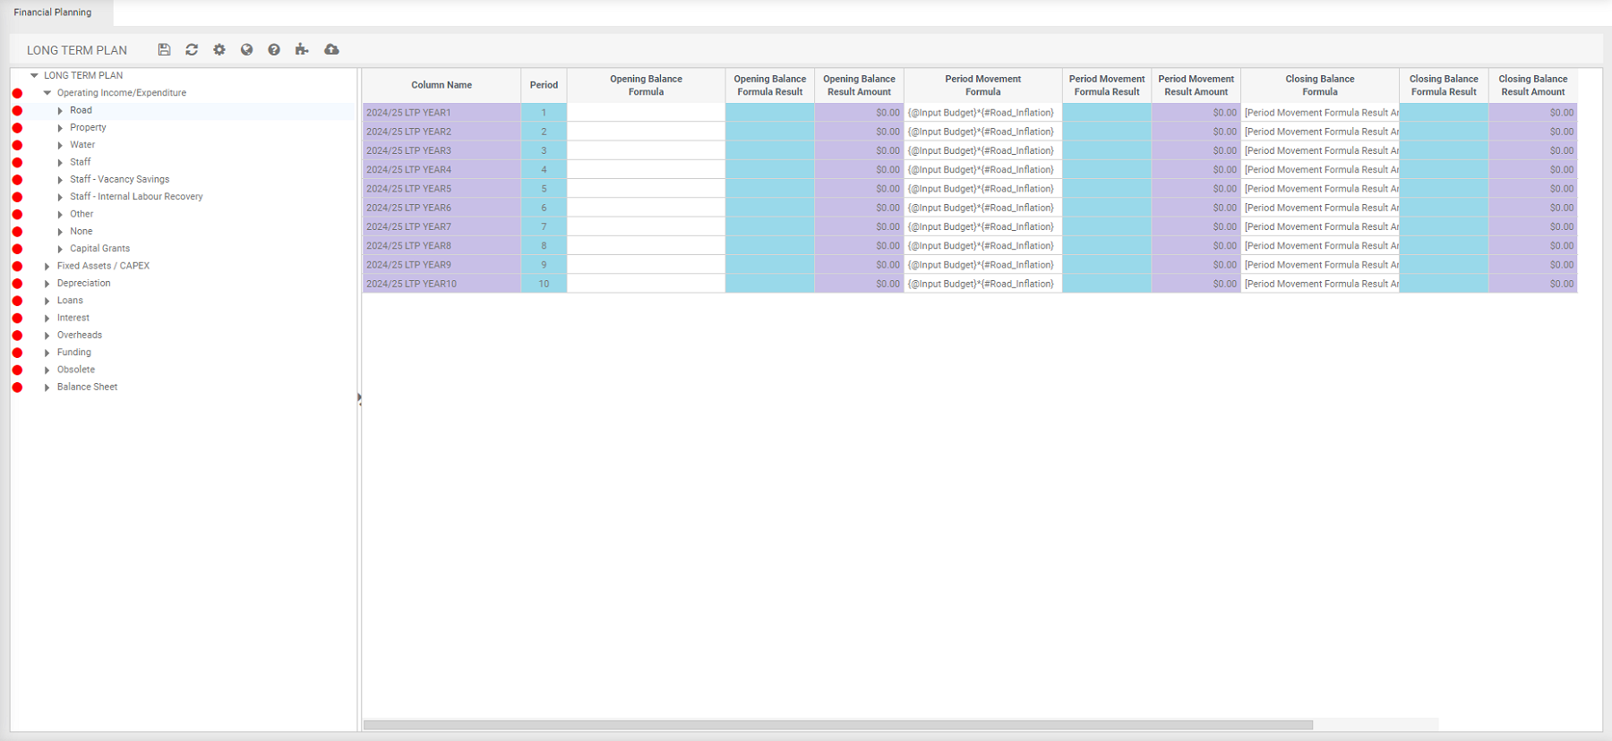Click the red status dot beside Road
1612x741 pixels.
pos(17,111)
